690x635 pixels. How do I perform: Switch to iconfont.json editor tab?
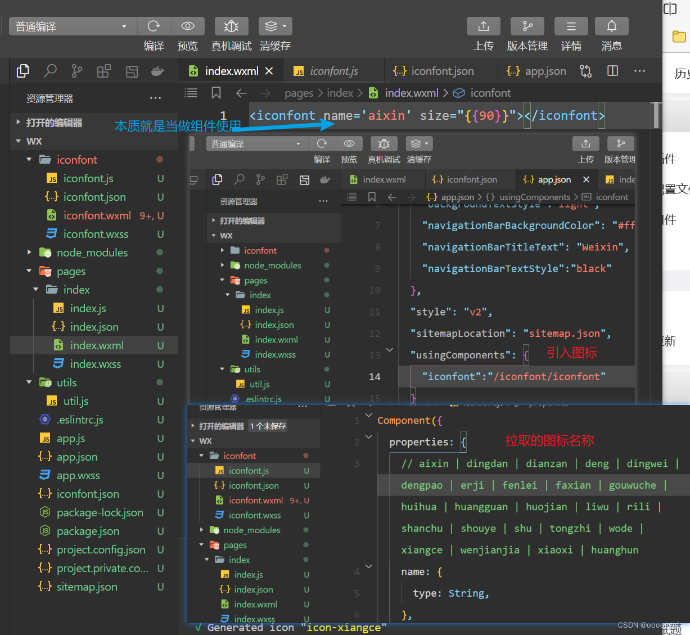click(441, 71)
